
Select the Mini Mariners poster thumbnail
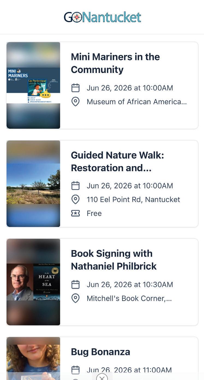[x=33, y=85]
